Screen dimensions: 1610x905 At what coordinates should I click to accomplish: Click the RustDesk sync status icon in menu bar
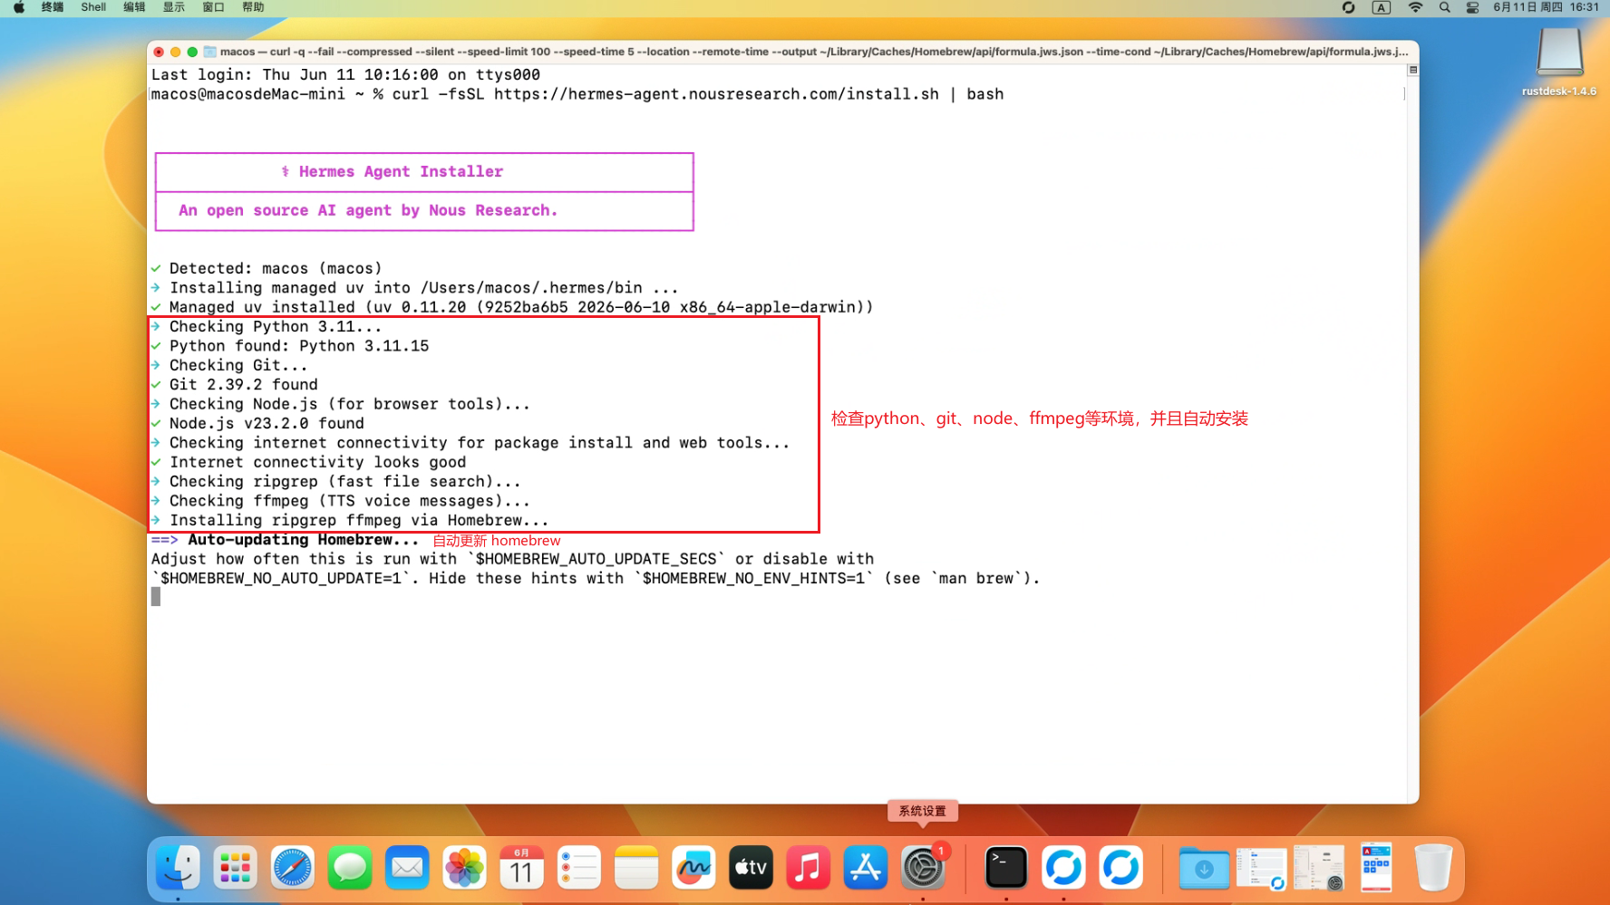click(x=1348, y=7)
